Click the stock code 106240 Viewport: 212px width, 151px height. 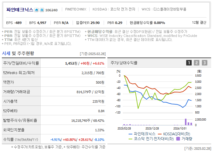pyautogui.click(x=51, y=10)
